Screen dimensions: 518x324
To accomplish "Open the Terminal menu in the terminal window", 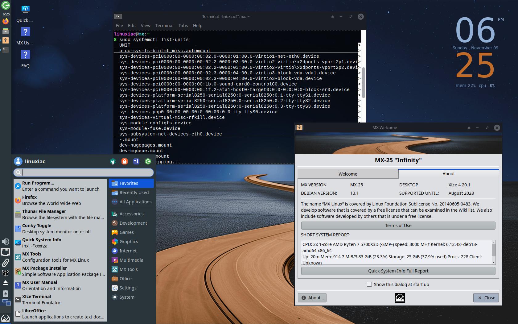I will pyautogui.click(x=164, y=26).
